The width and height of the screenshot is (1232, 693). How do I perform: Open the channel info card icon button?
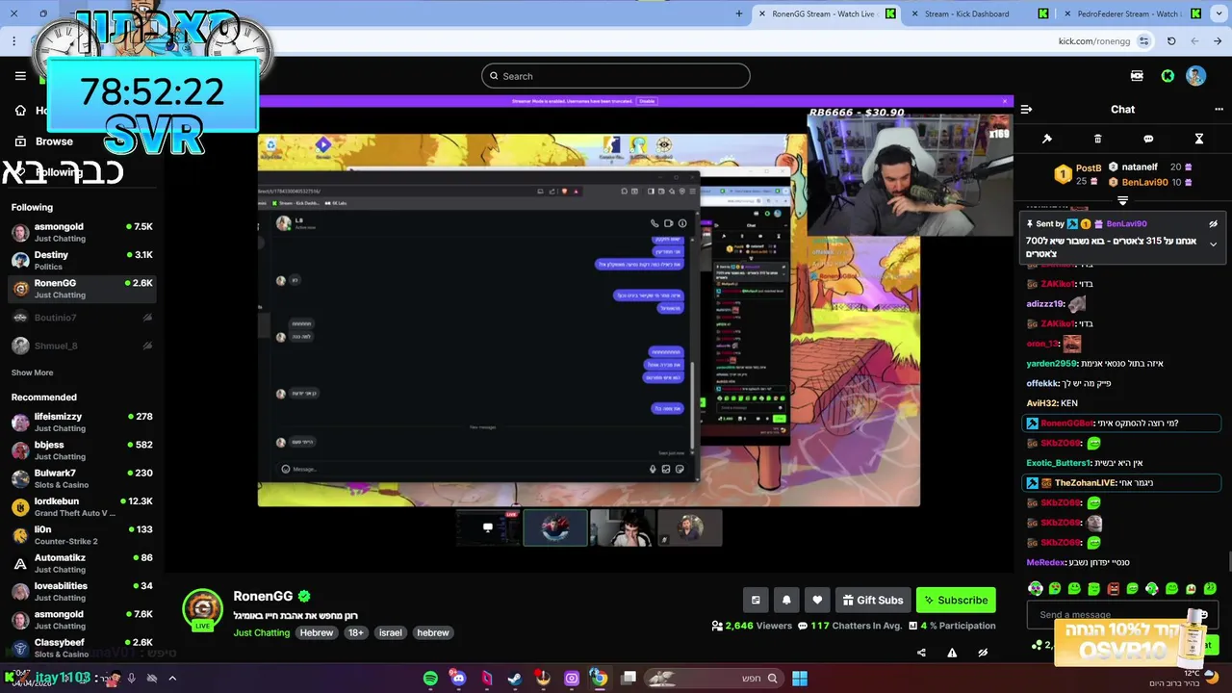tap(756, 600)
